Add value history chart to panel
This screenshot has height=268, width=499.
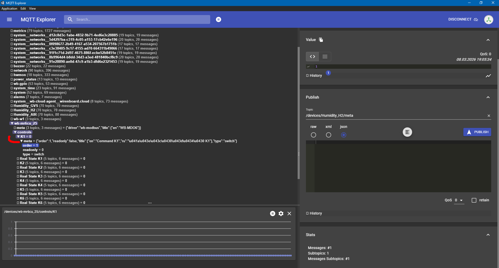coord(488,76)
